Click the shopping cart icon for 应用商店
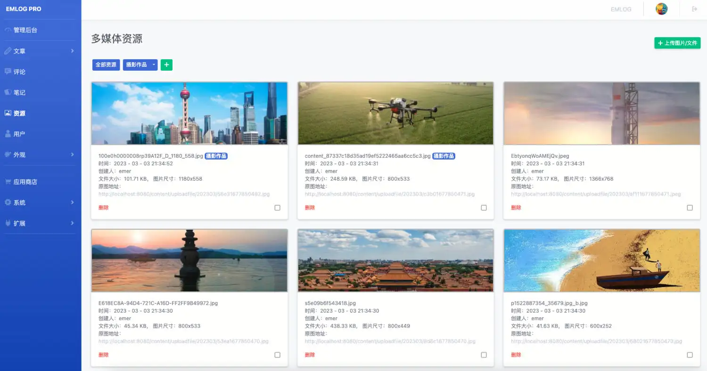Screen dimensions: 707x371 pyautogui.click(x=8, y=182)
